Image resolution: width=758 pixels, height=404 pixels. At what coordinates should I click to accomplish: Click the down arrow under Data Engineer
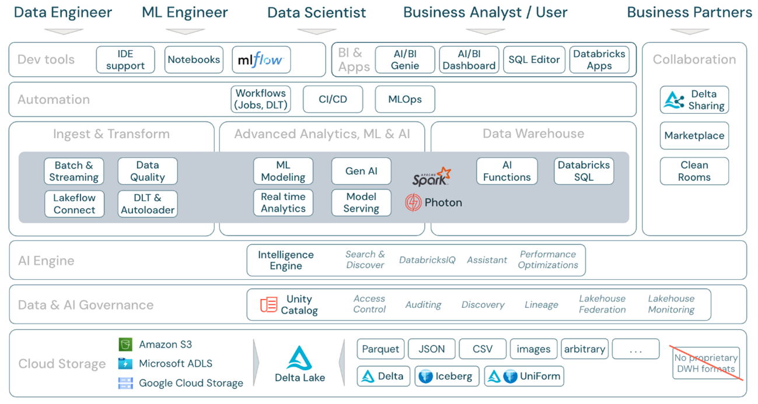click(x=63, y=31)
